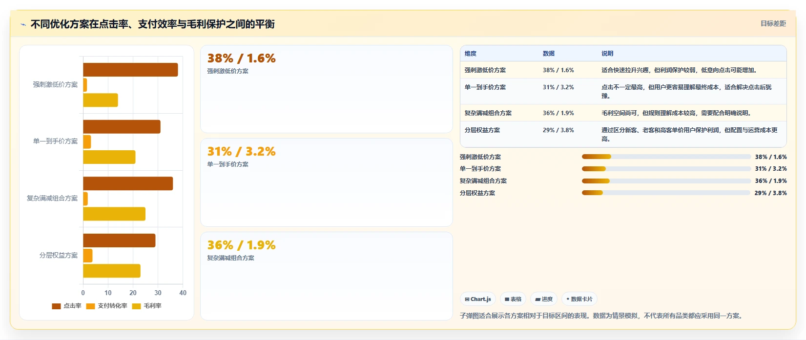Image resolution: width=806 pixels, height=340 pixels.
Task: Toggle the 毛利率 legend item
Action: pos(147,306)
